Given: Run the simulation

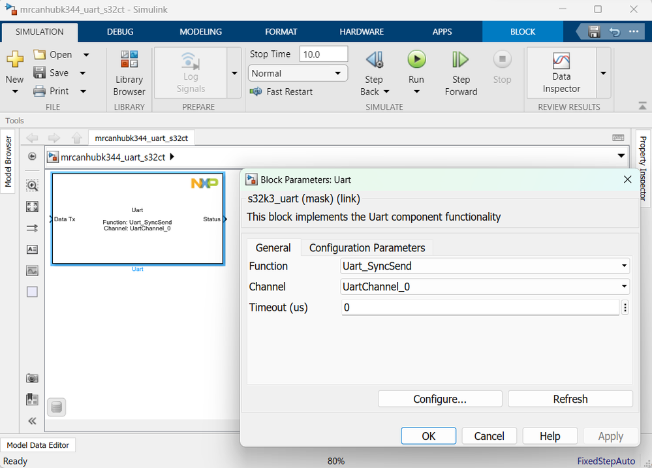Looking at the screenshot, I should [x=416, y=59].
